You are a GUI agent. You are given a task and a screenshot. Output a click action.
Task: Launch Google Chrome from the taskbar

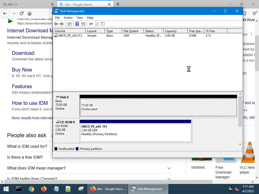(31, 189)
